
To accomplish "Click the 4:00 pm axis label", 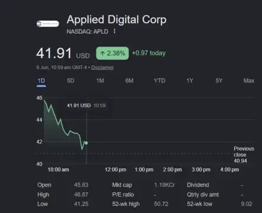I will click(230, 169).
